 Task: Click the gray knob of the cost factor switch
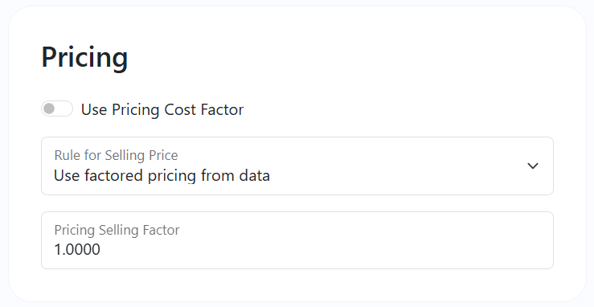pos(49,108)
